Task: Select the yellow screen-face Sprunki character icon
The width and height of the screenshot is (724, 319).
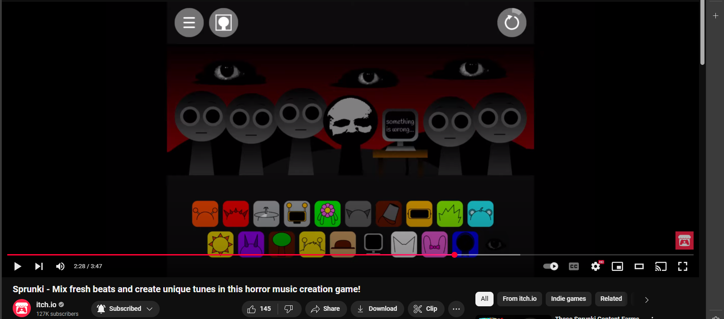Action: tap(420, 214)
